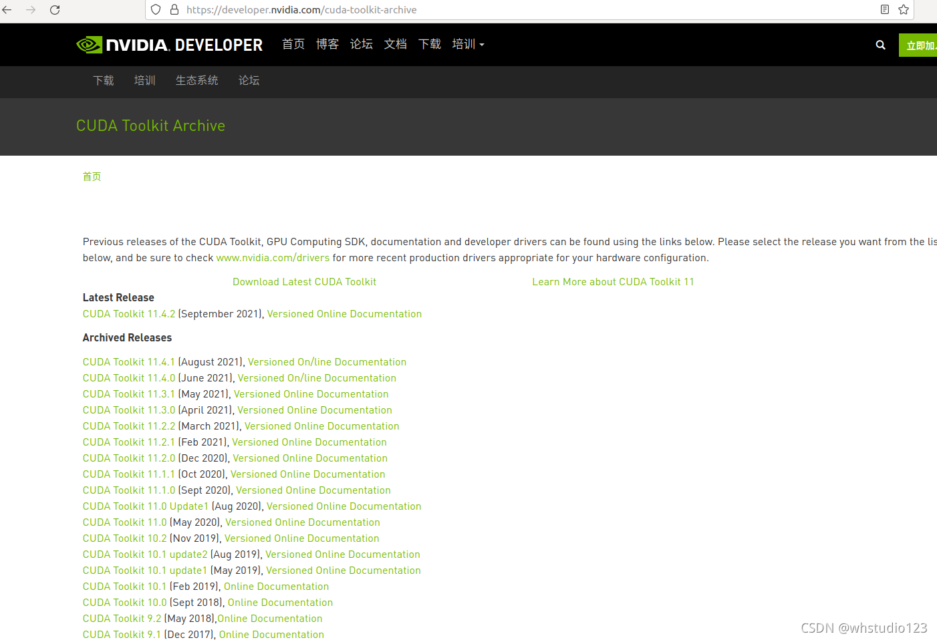Open CUDA Toolkit 9.1 link

(x=122, y=634)
